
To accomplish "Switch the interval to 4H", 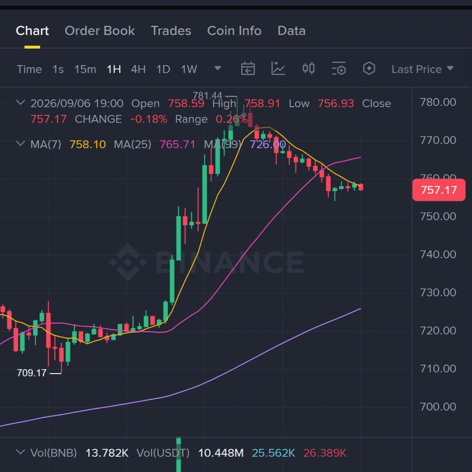I will [x=138, y=69].
